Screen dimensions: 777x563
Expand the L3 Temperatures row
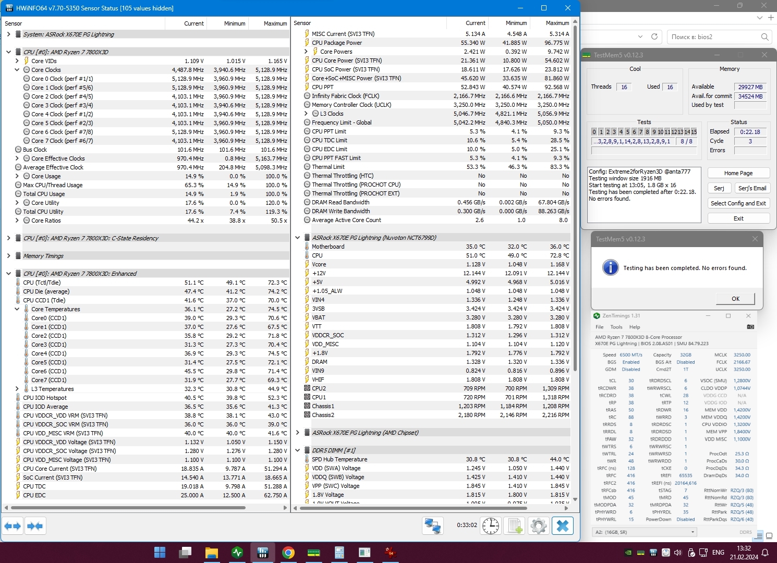coord(17,389)
